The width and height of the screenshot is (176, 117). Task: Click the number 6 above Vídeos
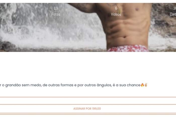click(116, 8)
